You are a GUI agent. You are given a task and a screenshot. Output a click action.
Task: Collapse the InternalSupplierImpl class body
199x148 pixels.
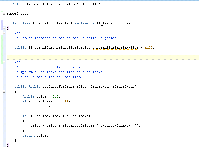point(4,28)
